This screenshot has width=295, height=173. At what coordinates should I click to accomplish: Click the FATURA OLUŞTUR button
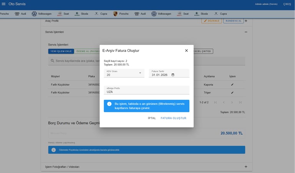(174, 118)
